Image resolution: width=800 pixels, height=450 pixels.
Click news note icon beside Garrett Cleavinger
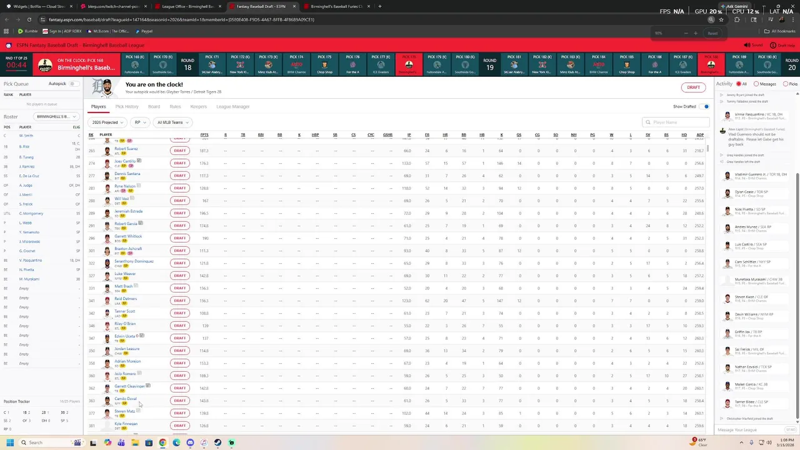[x=148, y=386]
